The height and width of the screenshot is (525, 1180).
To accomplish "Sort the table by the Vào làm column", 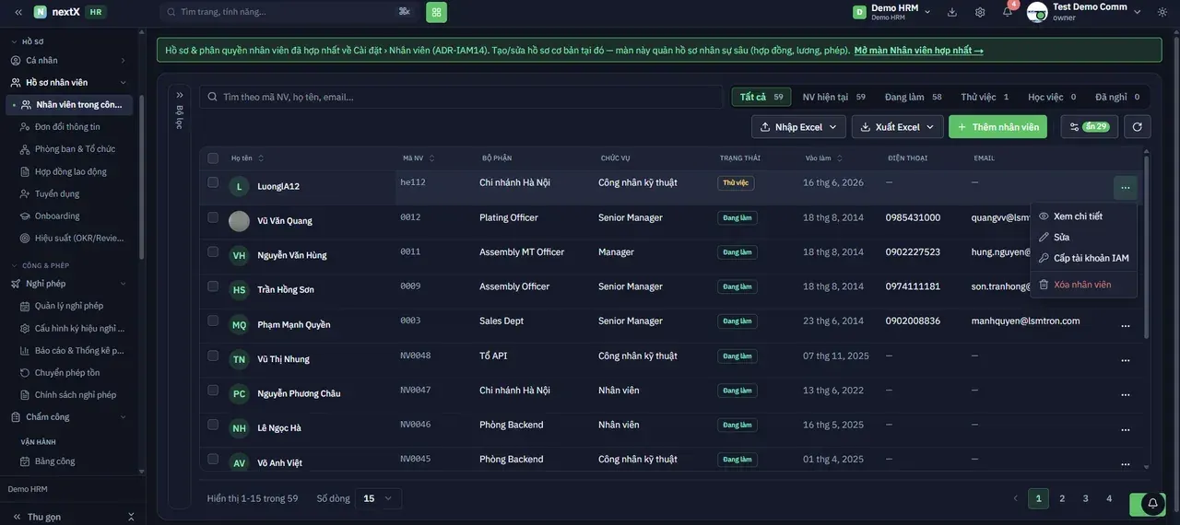I will click(823, 158).
